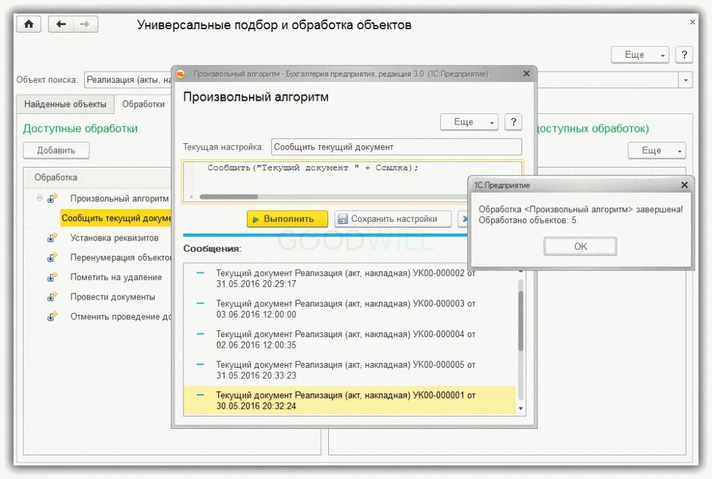The image size is (712, 479).
Task: Click the code editor horizontal scrollbar thumb
Action: click(x=228, y=197)
